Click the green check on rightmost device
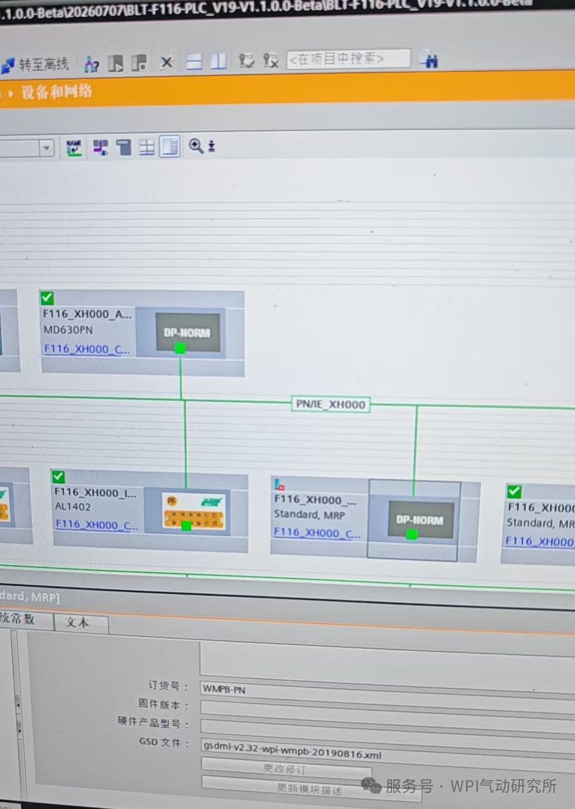575x809 pixels. (x=514, y=491)
